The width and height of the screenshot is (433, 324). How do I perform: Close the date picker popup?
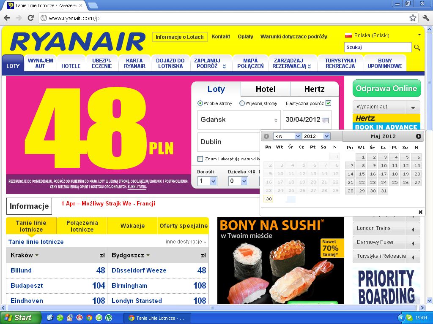click(x=420, y=212)
